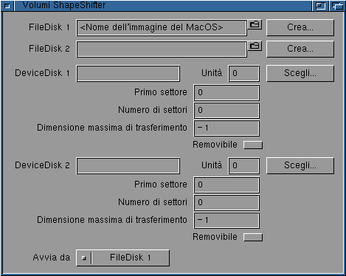The image size is (346, 276).
Task: Open file browser icon for FileDisk 2
Action: point(255,46)
